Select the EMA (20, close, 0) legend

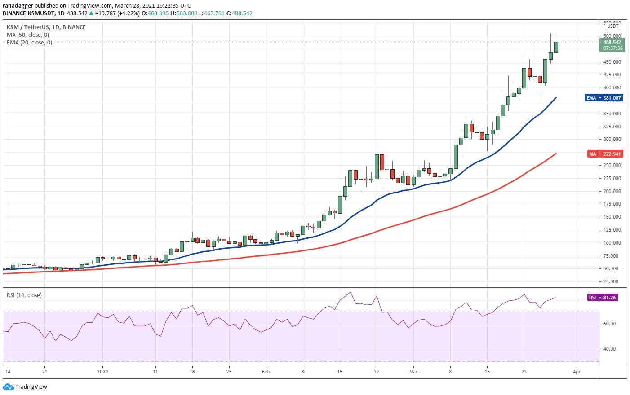click(x=29, y=43)
